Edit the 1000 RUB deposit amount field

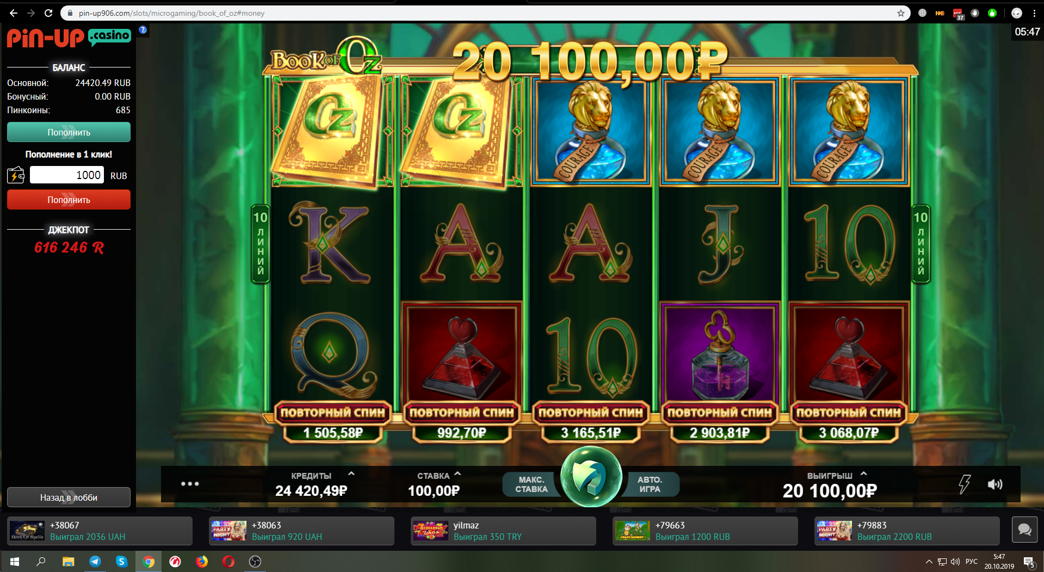tap(66, 175)
